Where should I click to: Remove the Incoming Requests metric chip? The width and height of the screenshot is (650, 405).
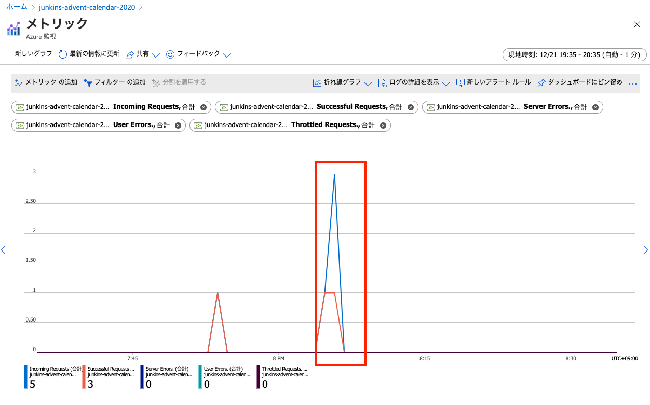pyautogui.click(x=204, y=107)
